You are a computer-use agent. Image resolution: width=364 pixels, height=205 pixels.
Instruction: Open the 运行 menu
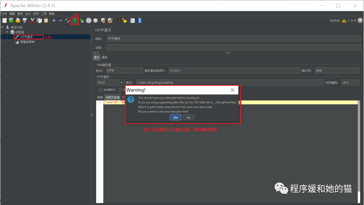pos(28,14)
